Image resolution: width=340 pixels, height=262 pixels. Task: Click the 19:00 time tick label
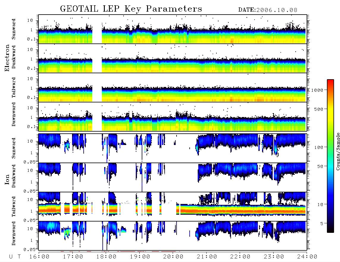coord(140,257)
